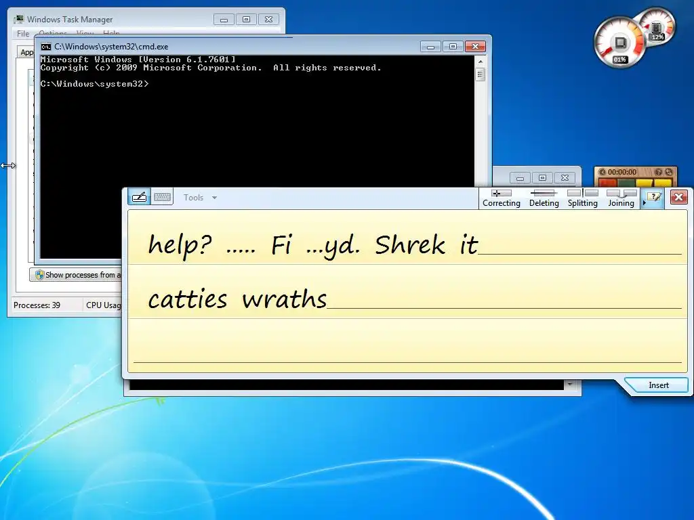
Task: Minimize the window behind the Input Panel
Action: 520,178
